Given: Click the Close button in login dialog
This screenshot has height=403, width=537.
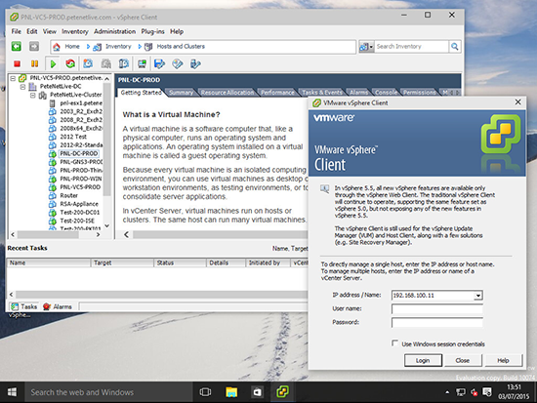Looking at the screenshot, I should pyautogui.click(x=463, y=360).
